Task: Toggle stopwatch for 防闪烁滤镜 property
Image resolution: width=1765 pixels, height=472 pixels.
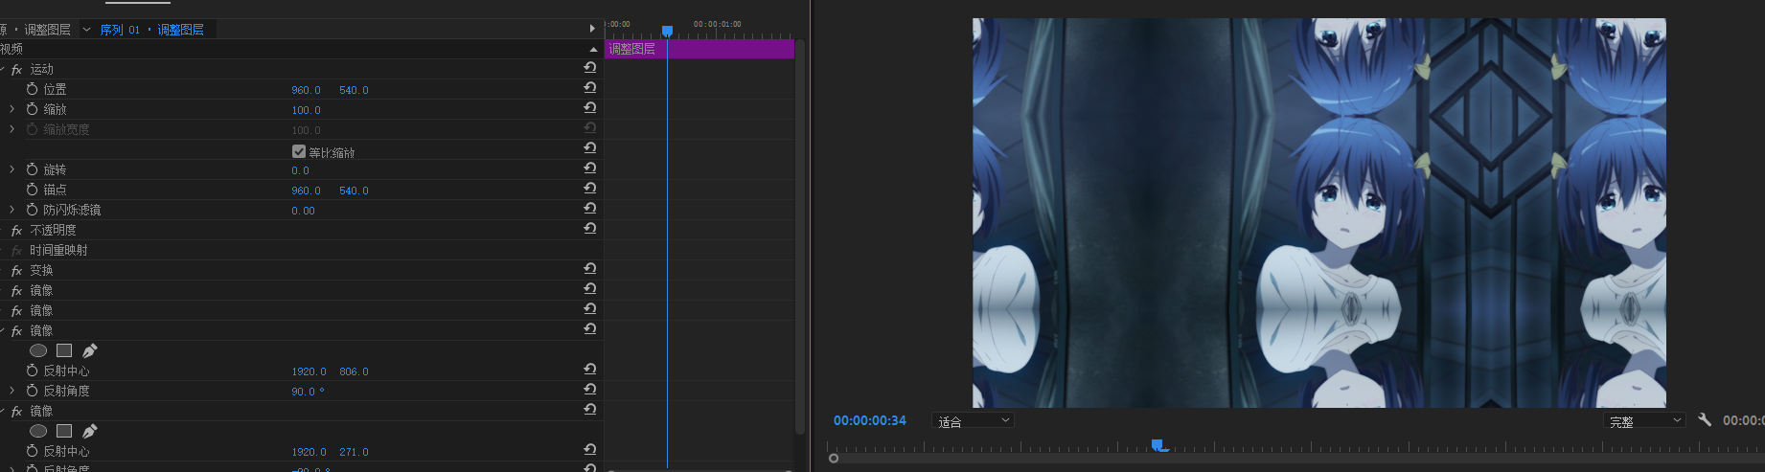Action: coord(33,210)
